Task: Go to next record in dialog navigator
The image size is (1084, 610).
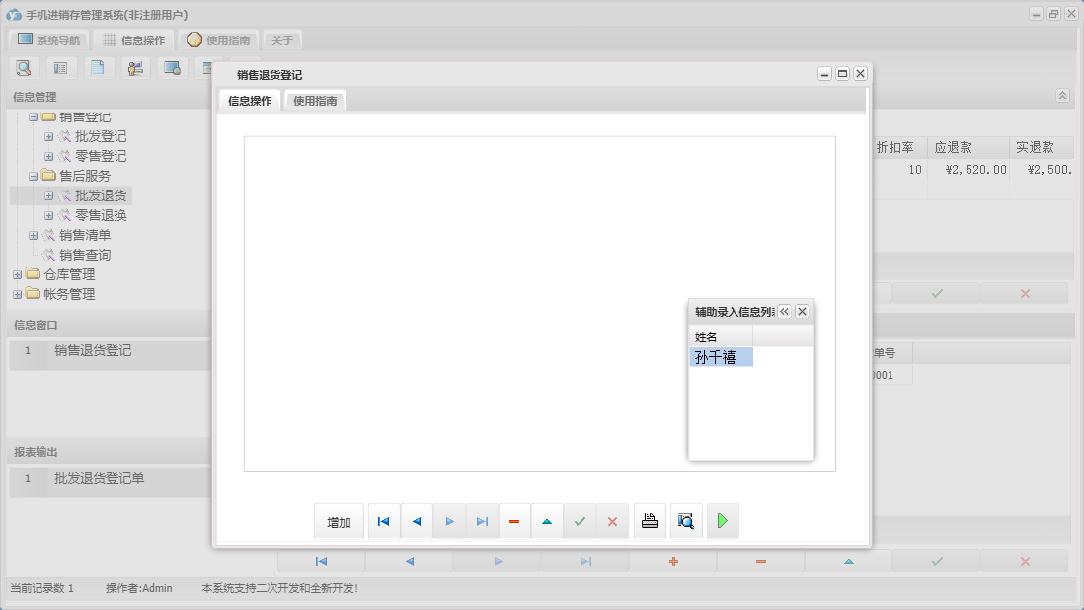Action: coord(449,521)
